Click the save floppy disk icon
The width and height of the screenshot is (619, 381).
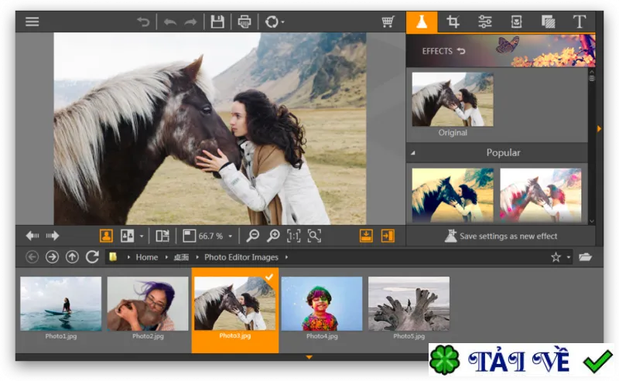(x=217, y=22)
